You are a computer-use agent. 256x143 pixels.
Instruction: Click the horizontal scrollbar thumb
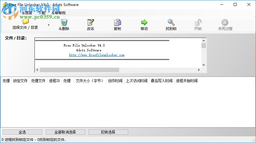tap(80, 70)
